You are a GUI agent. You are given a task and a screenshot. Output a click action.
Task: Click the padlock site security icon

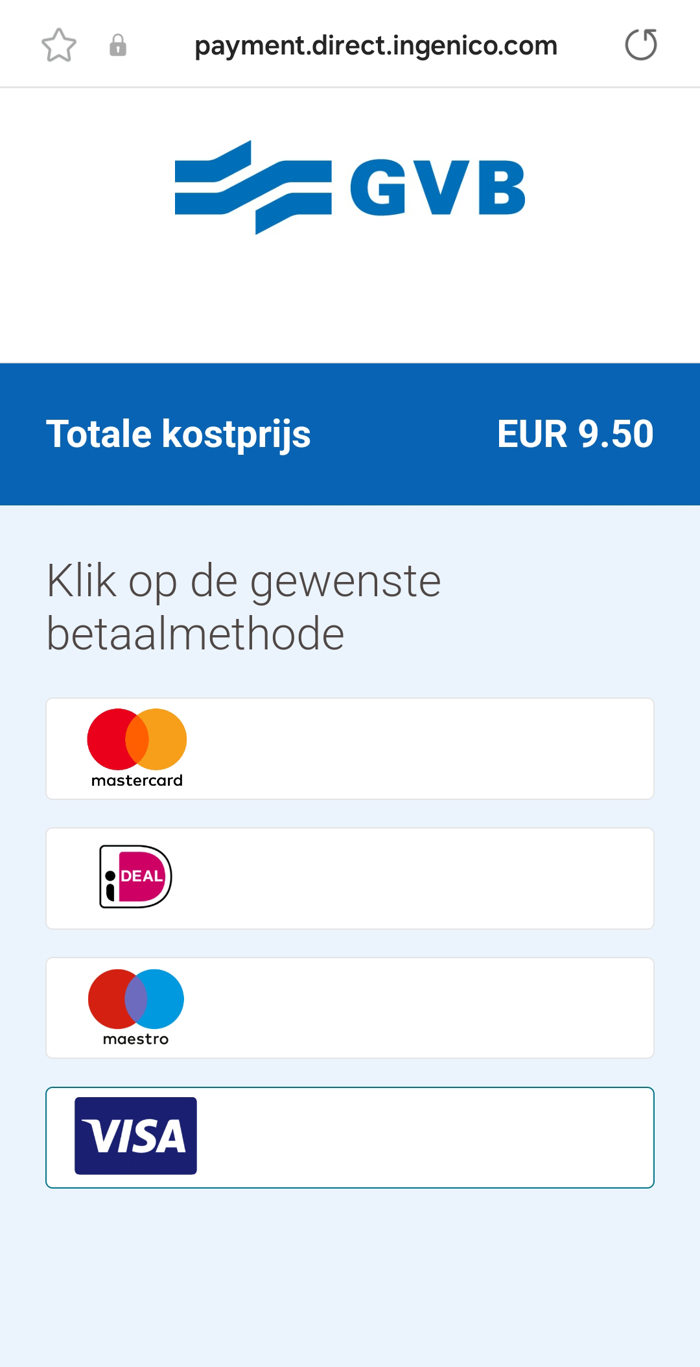[118, 45]
